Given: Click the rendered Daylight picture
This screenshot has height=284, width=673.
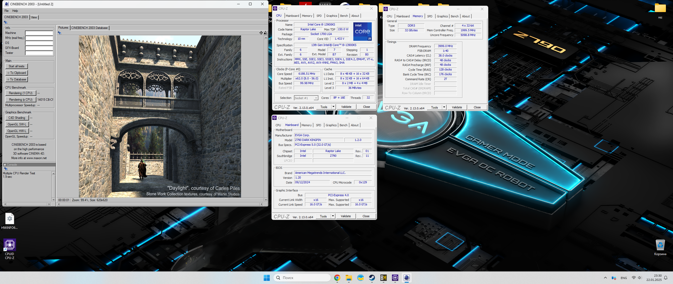Looking at the screenshot, I should (x=160, y=116).
